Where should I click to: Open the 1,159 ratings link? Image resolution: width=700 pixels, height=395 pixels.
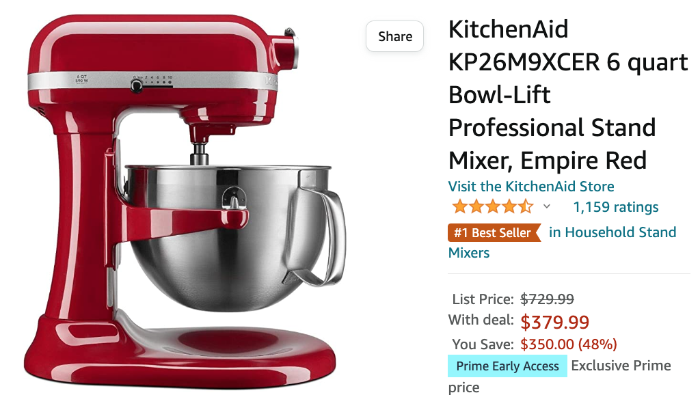[x=616, y=206]
